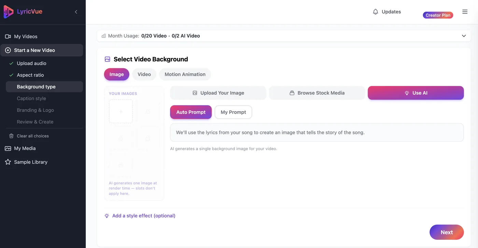Collapse the sidebar with the chevron arrow
This screenshot has width=478, height=248.
pos(76,12)
